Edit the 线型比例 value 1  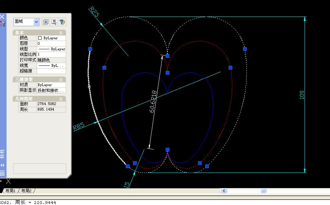pyautogui.click(x=51, y=54)
